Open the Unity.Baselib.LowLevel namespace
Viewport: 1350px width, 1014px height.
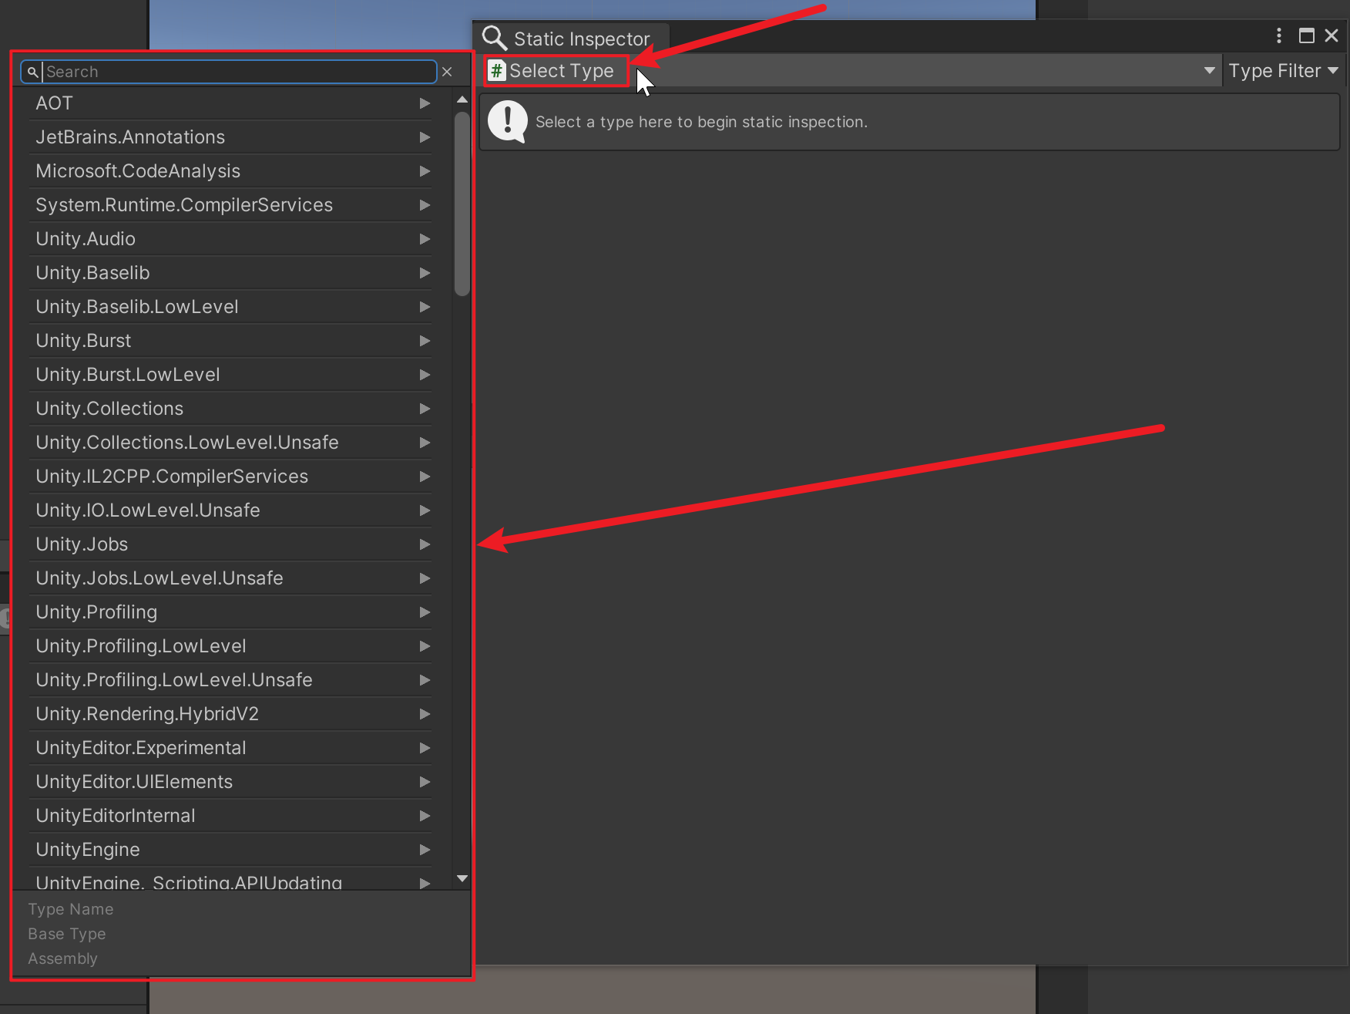pos(230,307)
